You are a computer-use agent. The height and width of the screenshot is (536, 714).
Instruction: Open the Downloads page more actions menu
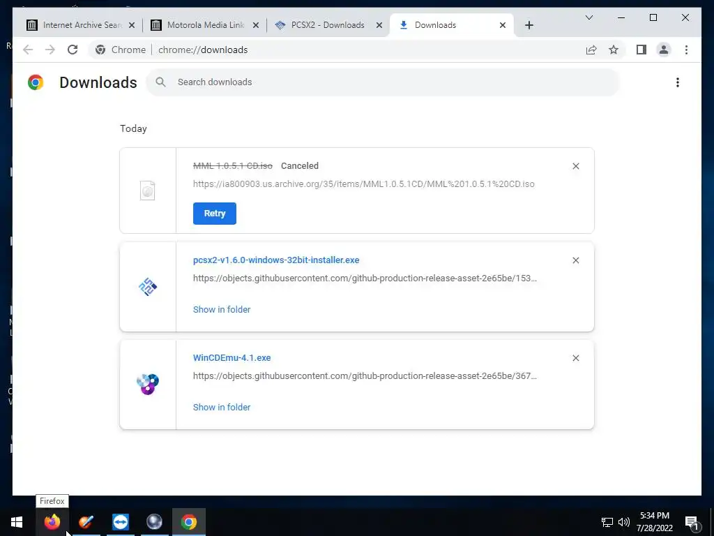[678, 82]
